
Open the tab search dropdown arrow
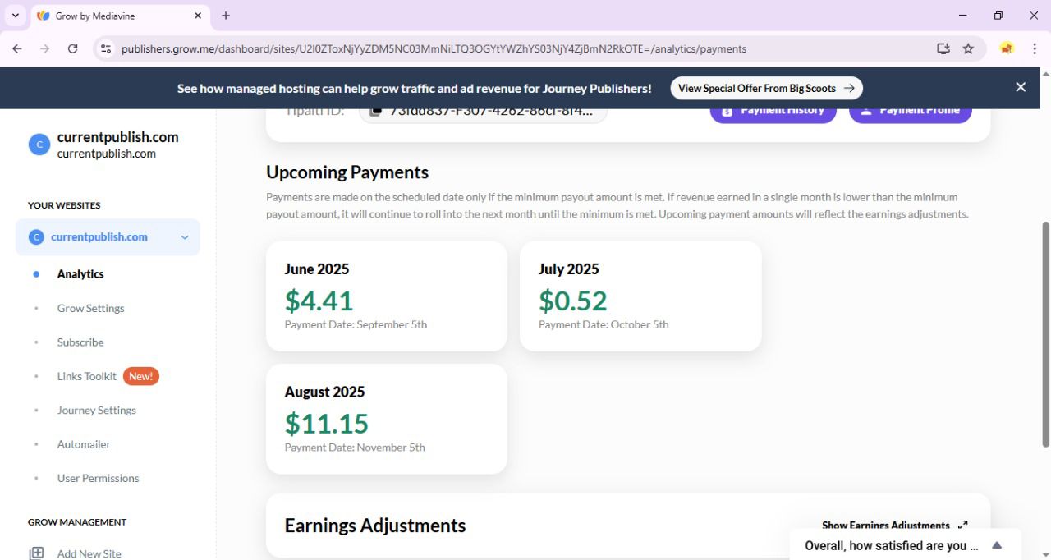(x=15, y=16)
